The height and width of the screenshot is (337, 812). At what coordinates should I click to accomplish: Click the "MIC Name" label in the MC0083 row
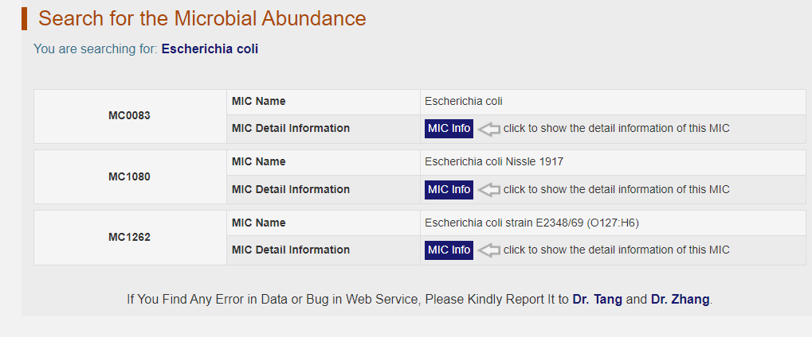pos(258,102)
